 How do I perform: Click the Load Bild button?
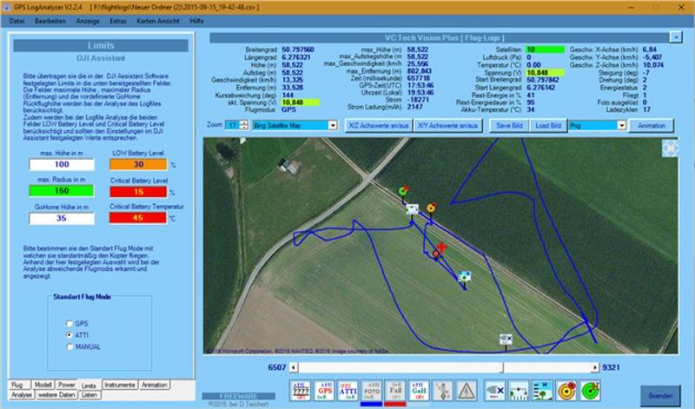pyautogui.click(x=548, y=126)
